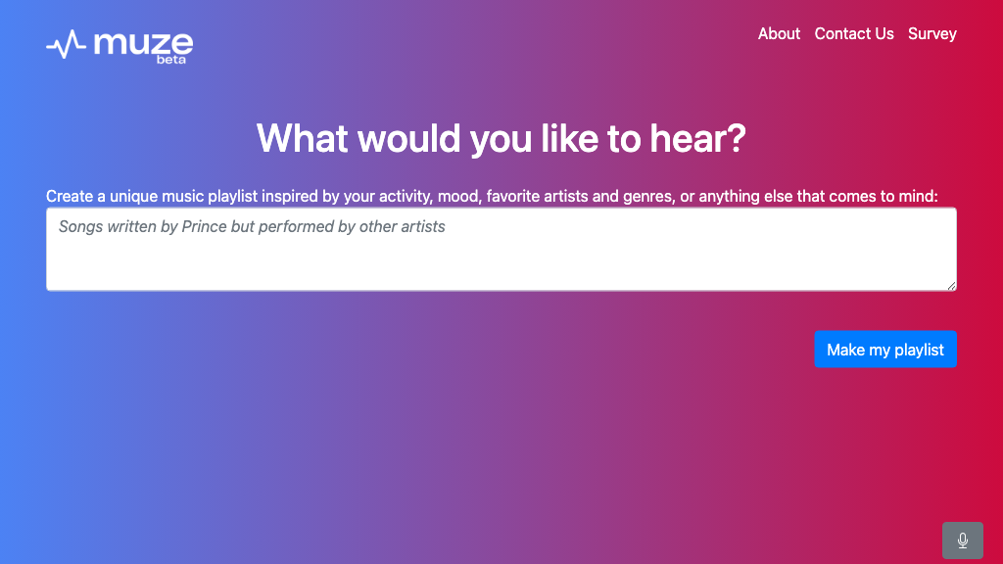The height and width of the screenshot is (564, 1003).
Task: Click the muze wordmark in the header
Action: [x=143, y=42]
